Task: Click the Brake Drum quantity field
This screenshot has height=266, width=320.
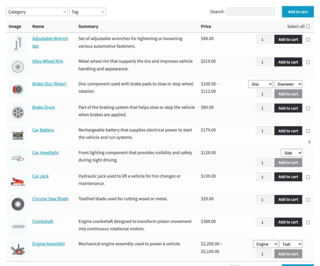Action: coord(264,108)
